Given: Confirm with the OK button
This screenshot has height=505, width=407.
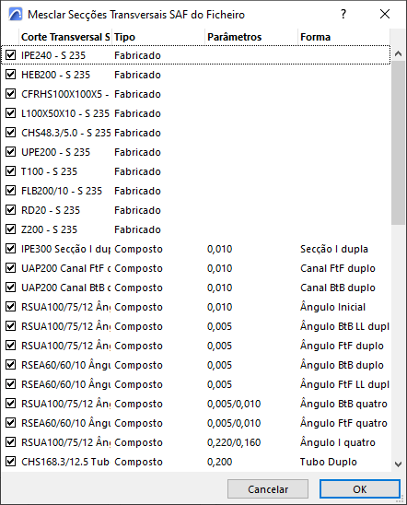Looking at the screenshot, I should tap(360, 489).
